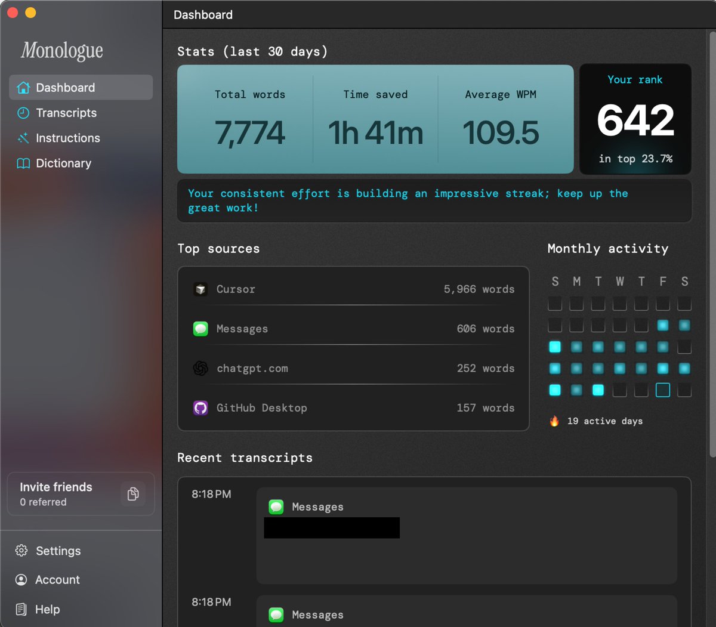The height and width of the screenshot is (627, 716).
Task: Click the yellow minimize window button
Action: click(x=30, y=13)
